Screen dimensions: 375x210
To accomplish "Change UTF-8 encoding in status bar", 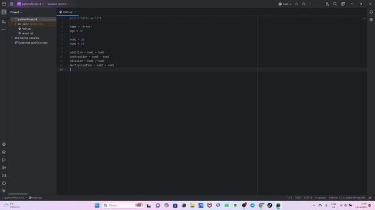I will click(308, 198).
